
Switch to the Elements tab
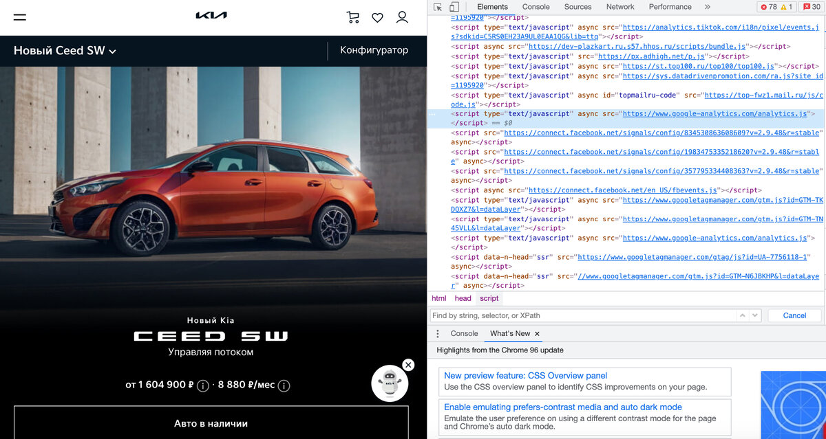pos(492,7)
